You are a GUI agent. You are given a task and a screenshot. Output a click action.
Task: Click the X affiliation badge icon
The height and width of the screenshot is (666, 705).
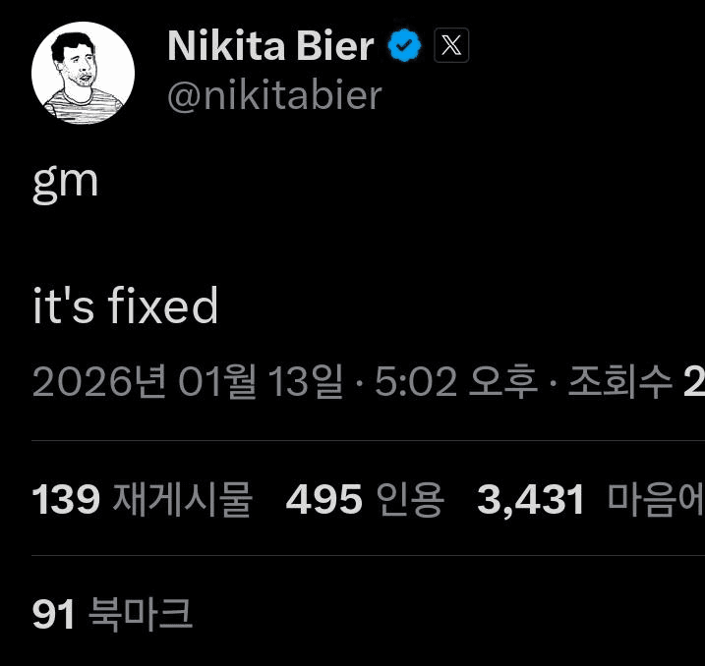[451, 45]
